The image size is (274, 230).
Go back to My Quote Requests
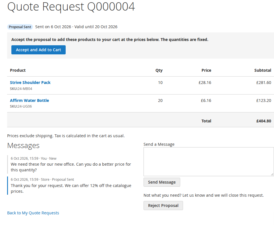point(33,213)
